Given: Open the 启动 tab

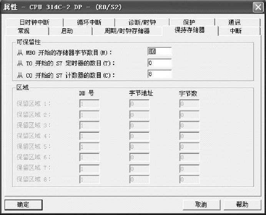Looking at the screenshot, I should click(67, 31).
